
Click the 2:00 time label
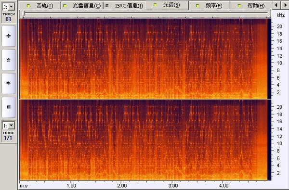pyautogui.click(x=122, y=186)
